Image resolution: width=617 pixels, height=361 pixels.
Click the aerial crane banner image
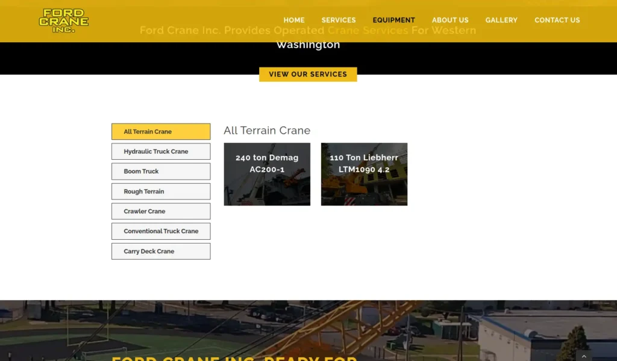click(308, 328)
